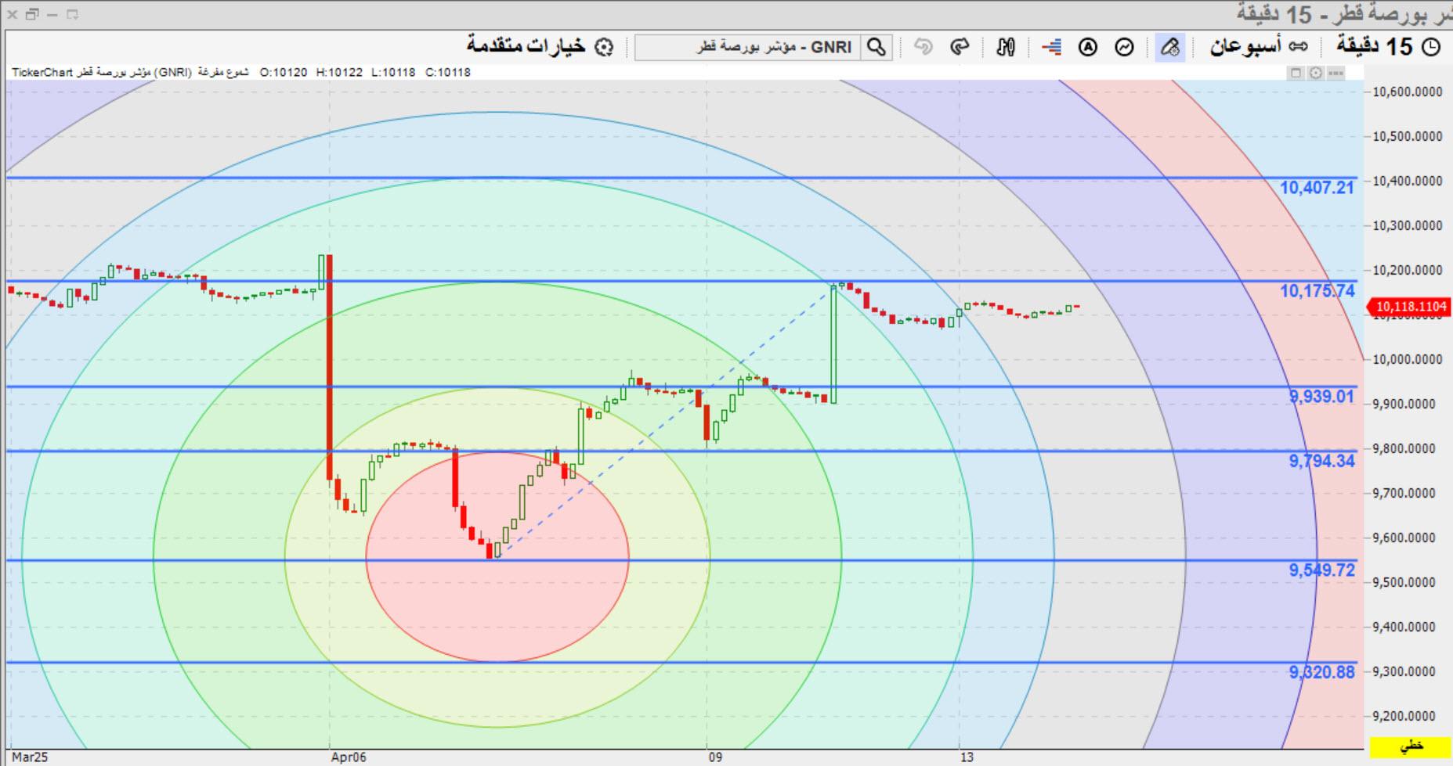Select the 9,939.01 Fibonacci level label
The height and width of the screenshot is (766, 1453).
click(1321, 397)
